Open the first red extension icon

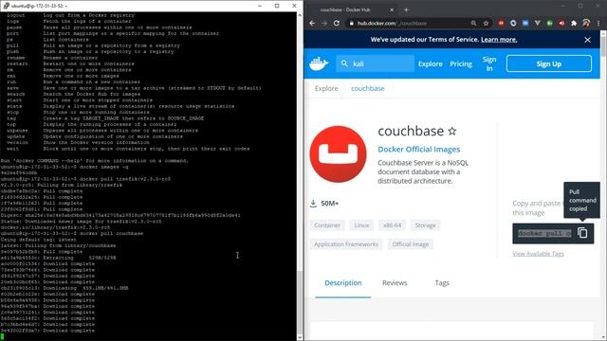[501, 23]
